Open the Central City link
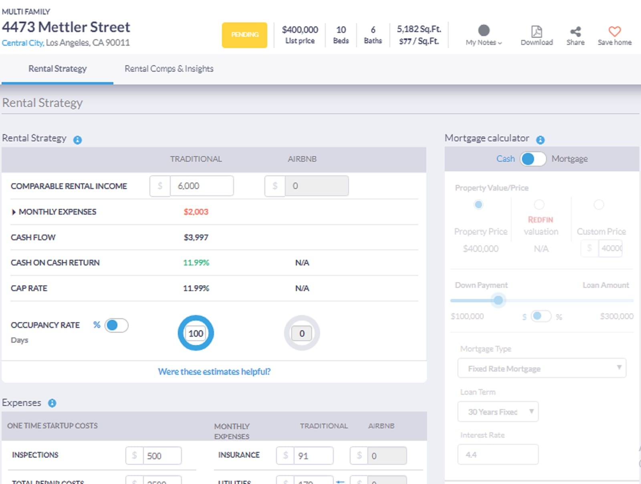 (x=22, y=42)
